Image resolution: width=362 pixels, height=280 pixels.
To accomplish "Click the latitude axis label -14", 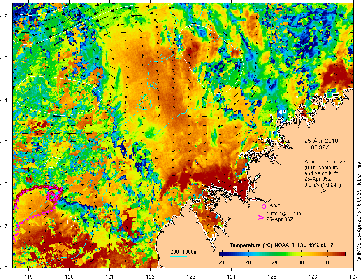I will (5, 100).
